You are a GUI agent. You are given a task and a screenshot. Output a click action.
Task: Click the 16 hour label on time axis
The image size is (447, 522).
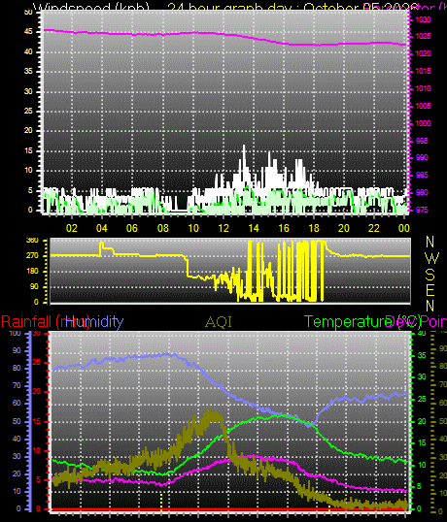tap(284, 228)
